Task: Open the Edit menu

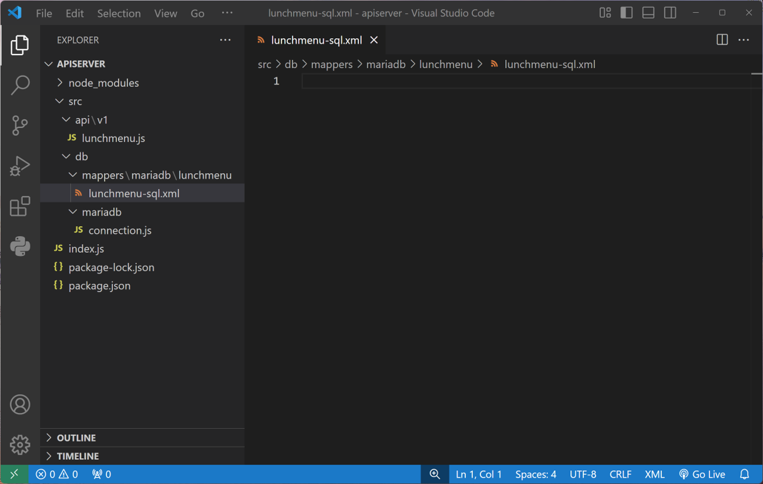Action: point(75,13)
